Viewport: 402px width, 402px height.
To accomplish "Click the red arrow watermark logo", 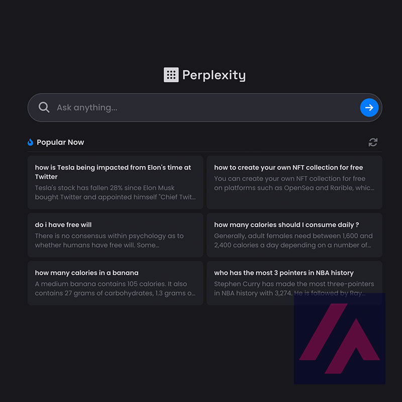I will [x=340, y=338].
